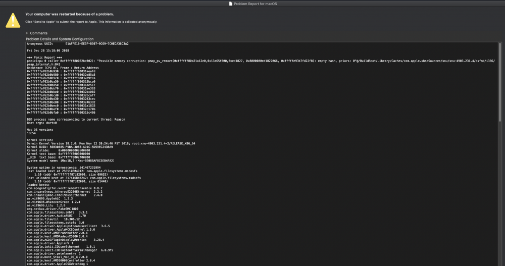Click backtrace line '0xffffffa762b0ba30'
The width and height of the screenshot is (505, 266).
tap(61, 82)
